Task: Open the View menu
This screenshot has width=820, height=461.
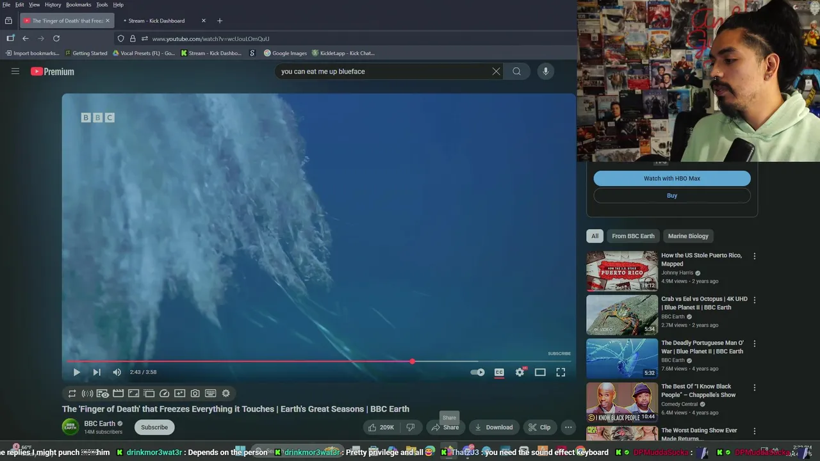Action: point(35,4)
